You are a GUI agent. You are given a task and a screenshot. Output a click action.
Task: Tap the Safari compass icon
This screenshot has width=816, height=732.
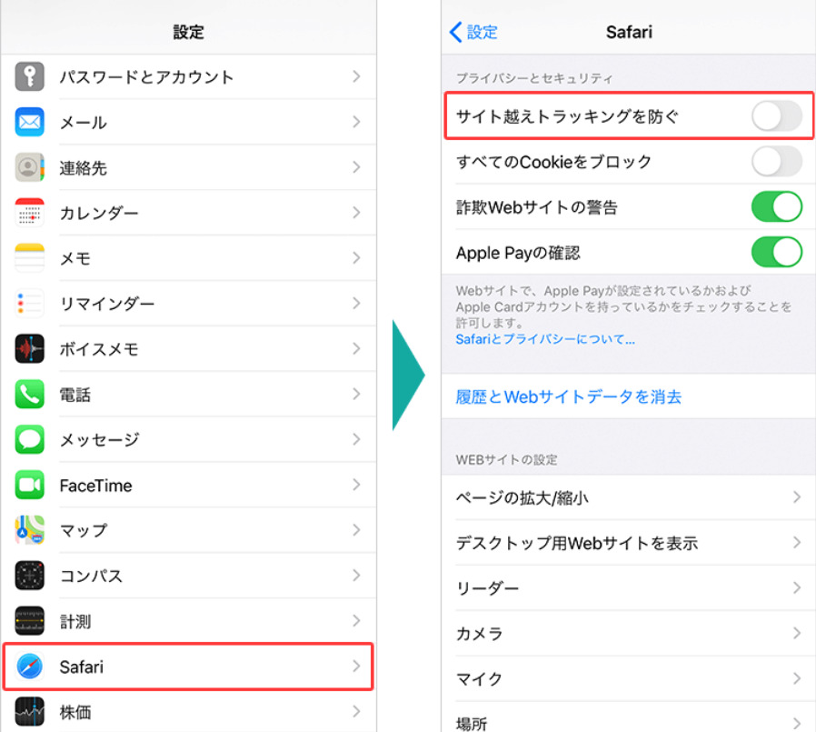[30, 667]
